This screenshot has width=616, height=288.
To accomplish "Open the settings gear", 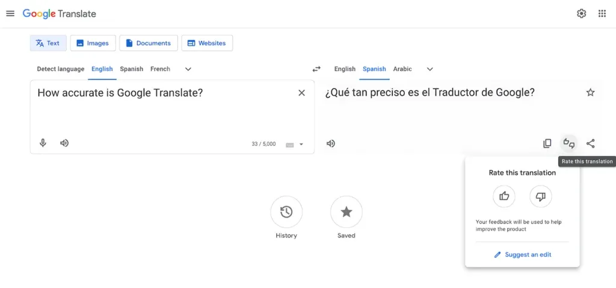I will (x=581, y=13).
